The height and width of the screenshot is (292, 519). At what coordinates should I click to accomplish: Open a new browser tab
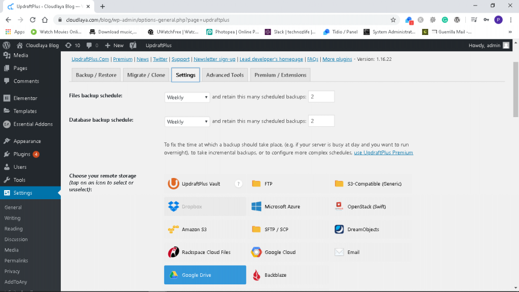coord(102,6)
